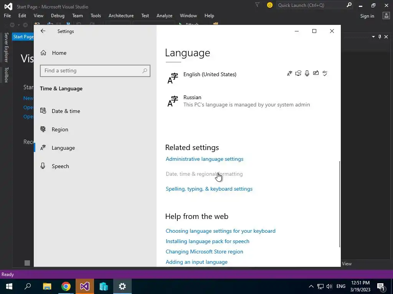The height and width of the screenshot is (294, 393).
Task: Open the File menu in Visual Studio
Action: [x=7, y=15]
